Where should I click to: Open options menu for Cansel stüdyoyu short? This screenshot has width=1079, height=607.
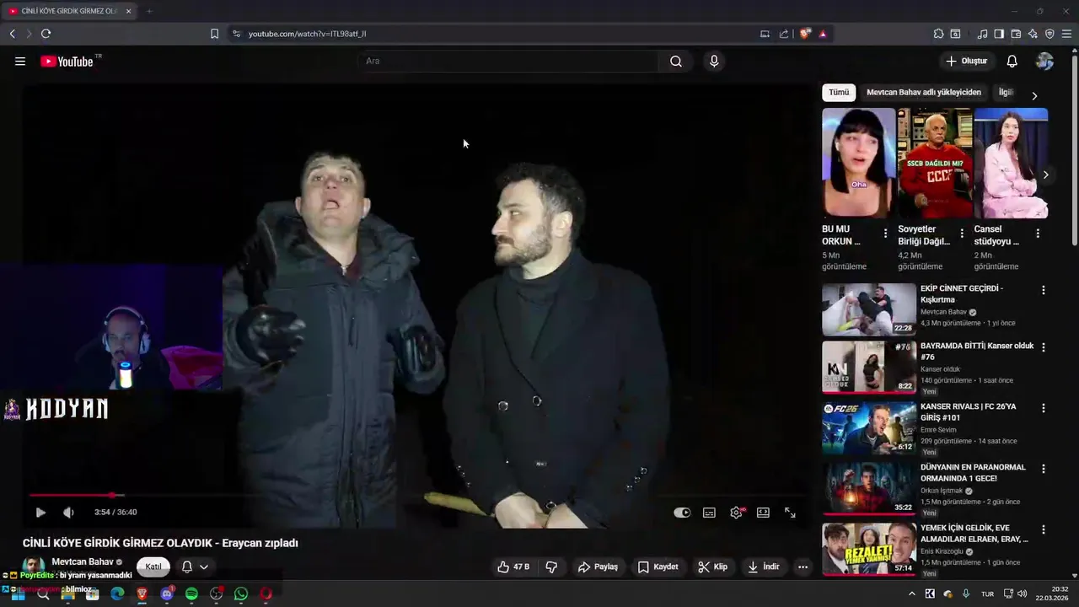(1038, 234)
